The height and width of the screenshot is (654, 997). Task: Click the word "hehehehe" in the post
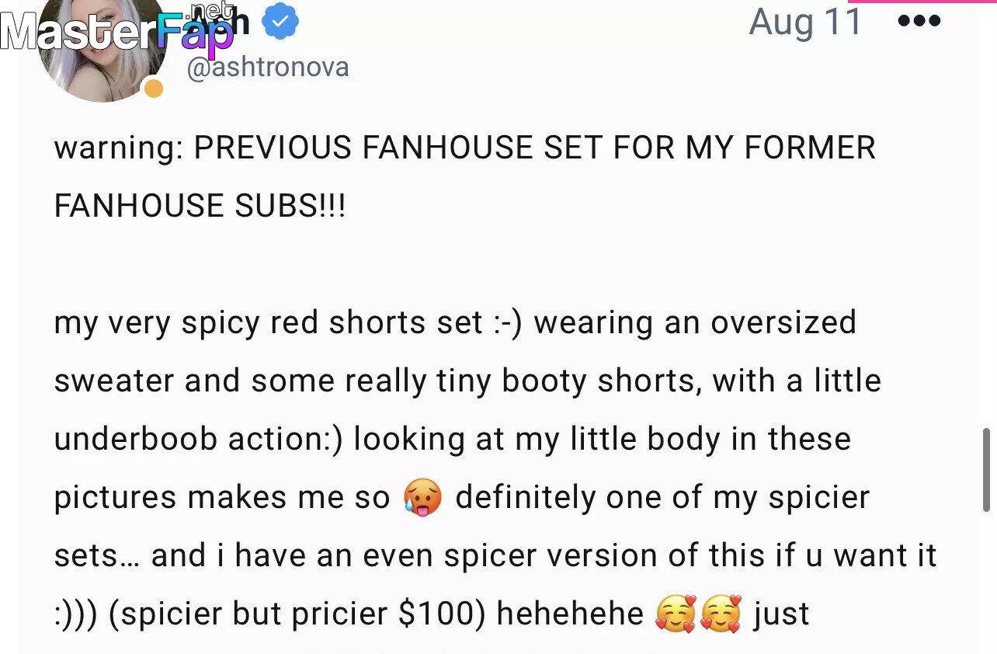click(570, 614)
